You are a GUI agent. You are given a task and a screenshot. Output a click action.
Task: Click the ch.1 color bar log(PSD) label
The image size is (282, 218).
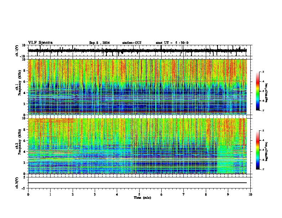[x=267, y=93]
